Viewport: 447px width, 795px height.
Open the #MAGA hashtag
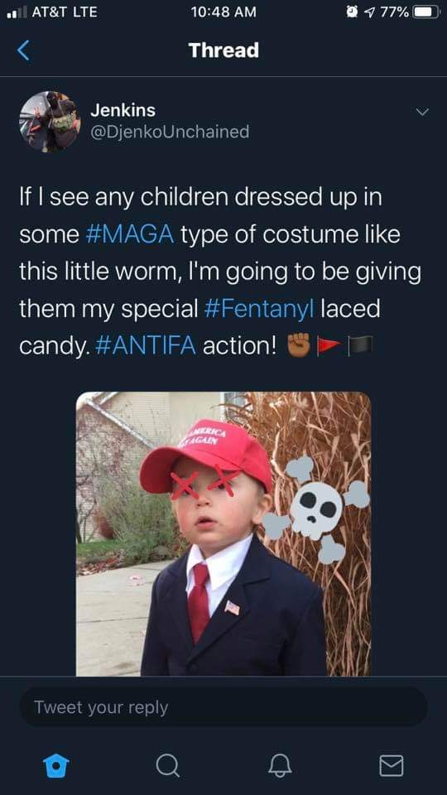pyautogui.click(x=130, y=234)
